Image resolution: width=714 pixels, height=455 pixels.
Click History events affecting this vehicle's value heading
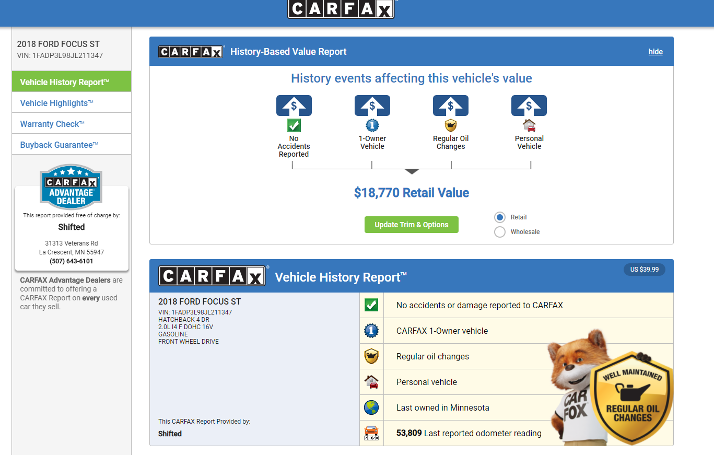tap(412, 78)
